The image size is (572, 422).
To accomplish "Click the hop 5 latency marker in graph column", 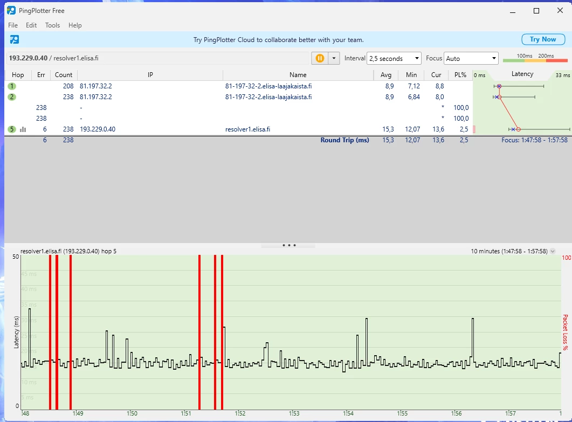I will [519, 129].
